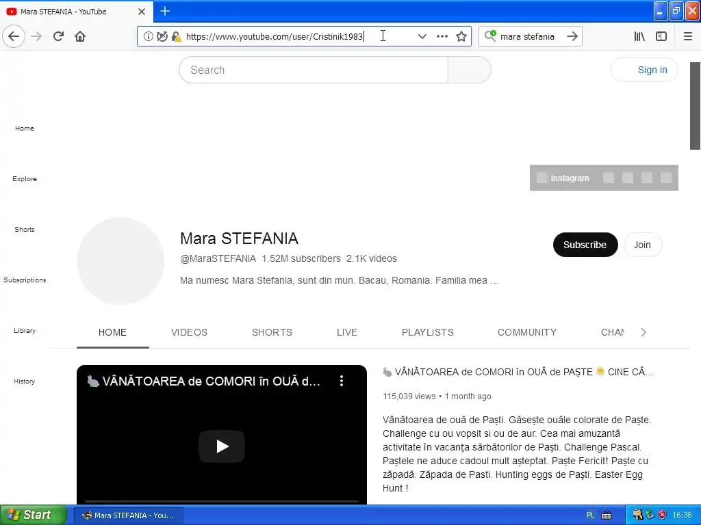This screenshot has width=701, height=525.
Task: Click the mara stefania browser search box
Action: click(530, 36)
